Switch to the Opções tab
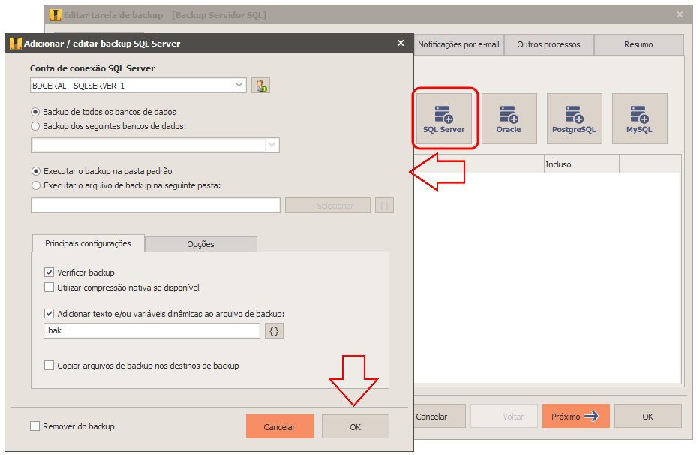 [x=200, y=244]
